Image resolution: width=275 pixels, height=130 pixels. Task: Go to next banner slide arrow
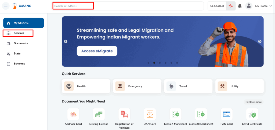coord(260,41)
